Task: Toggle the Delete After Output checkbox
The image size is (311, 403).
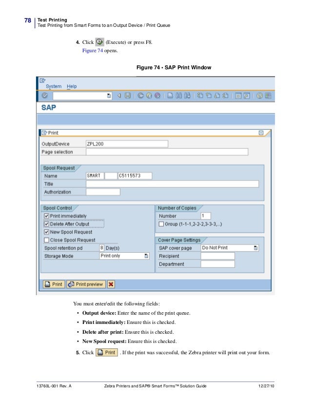Action: (46, 224)
